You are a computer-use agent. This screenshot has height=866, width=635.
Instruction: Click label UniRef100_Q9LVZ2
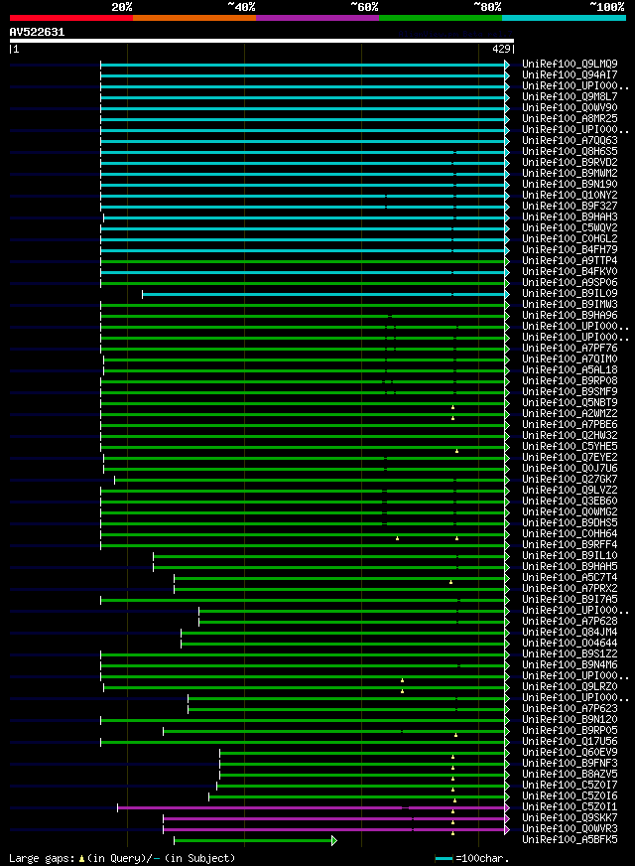[570, 490]
